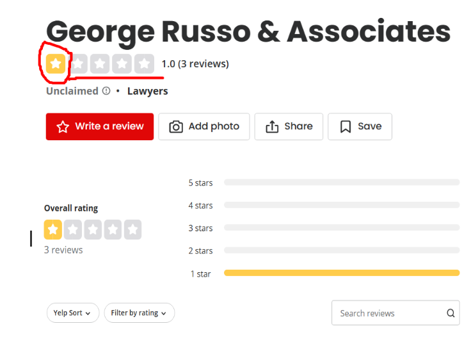Click the magnifier icon in Search reviews
471x351 pixels.
pyautogui.click(x=451, y=313)
